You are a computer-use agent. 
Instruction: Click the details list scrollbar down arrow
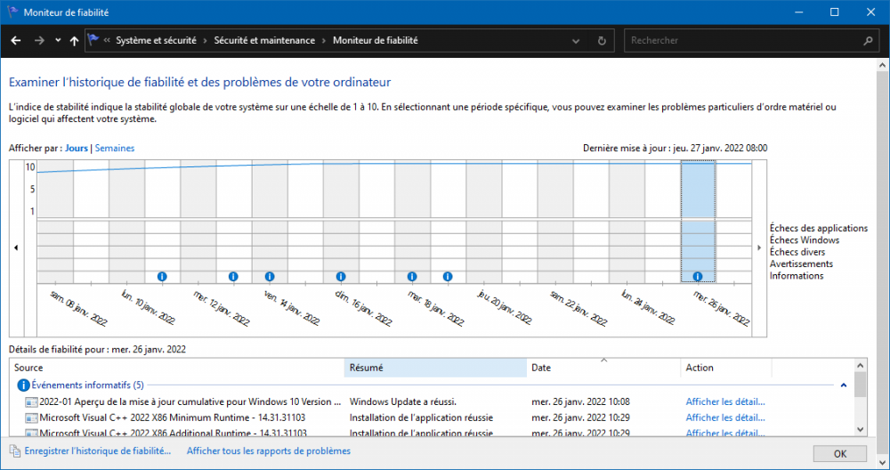coord(860,429)
